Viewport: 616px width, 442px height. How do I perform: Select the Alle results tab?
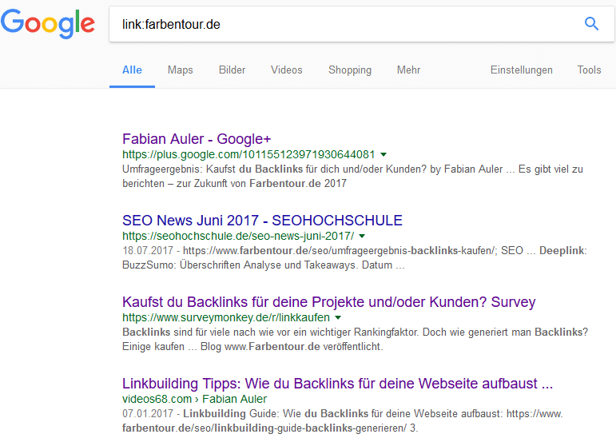coord(132,70)
